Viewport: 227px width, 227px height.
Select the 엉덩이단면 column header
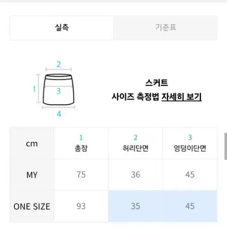click(x=190, y=143)
